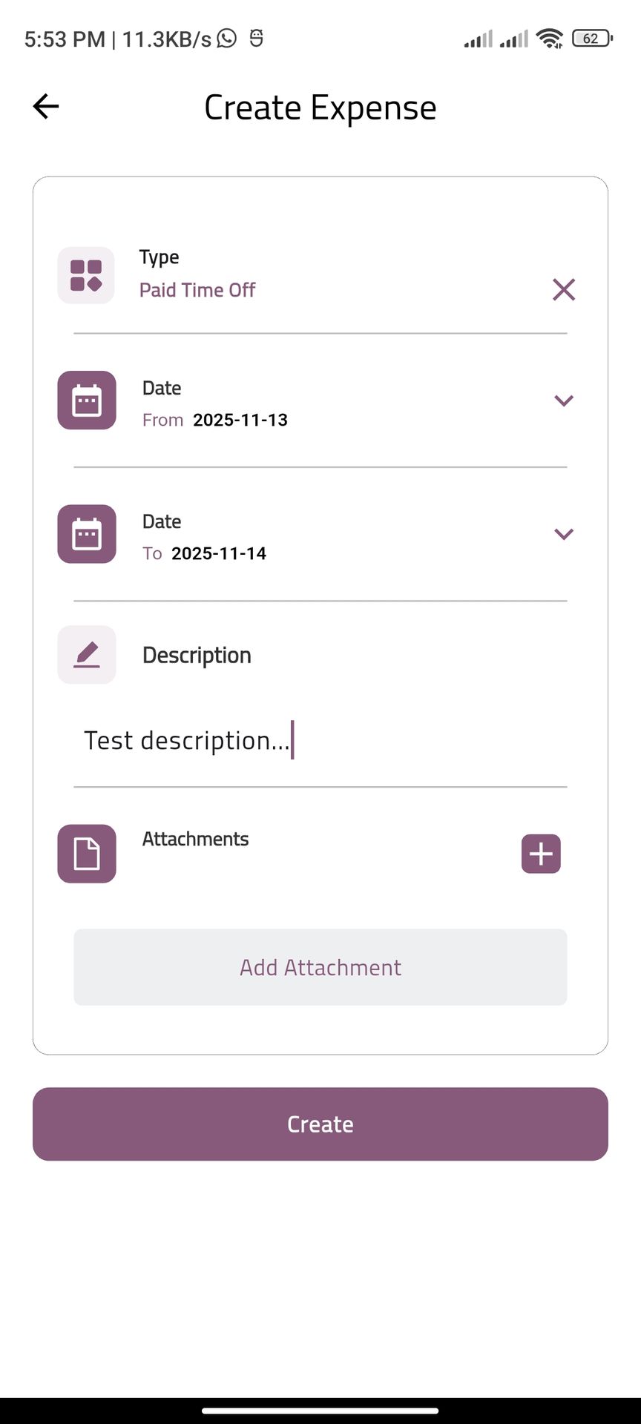Tap the WhatsApp status bar icon
Image resolution: width=641 pixels, height=1424 pixels.
pyautogui.click(x=227, y=38)
